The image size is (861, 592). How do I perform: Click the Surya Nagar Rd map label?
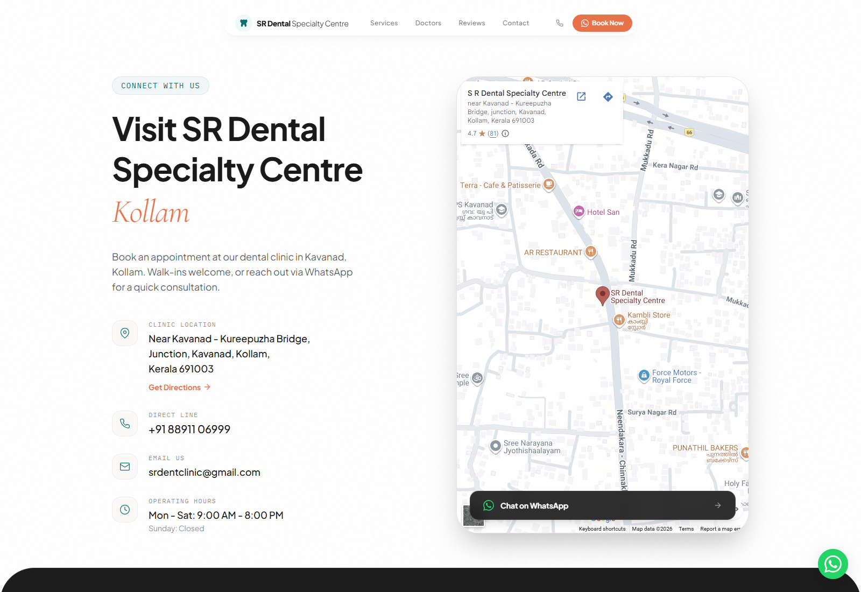(652, 412)
